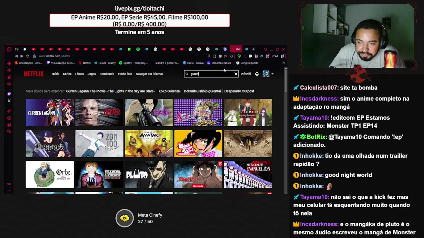Open the Netflix notifications bell

point(257,74)
